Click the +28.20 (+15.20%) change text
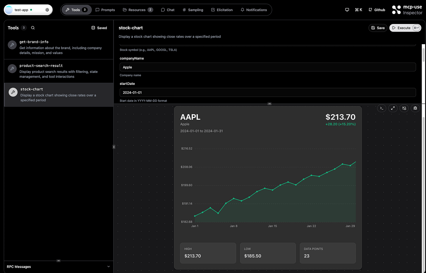Screen dimensions: 426x273 [x=341, y=124]
